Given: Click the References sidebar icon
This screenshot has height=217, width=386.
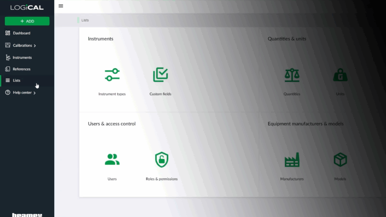Looking at the screenshot, I should [x=8, y=69].
